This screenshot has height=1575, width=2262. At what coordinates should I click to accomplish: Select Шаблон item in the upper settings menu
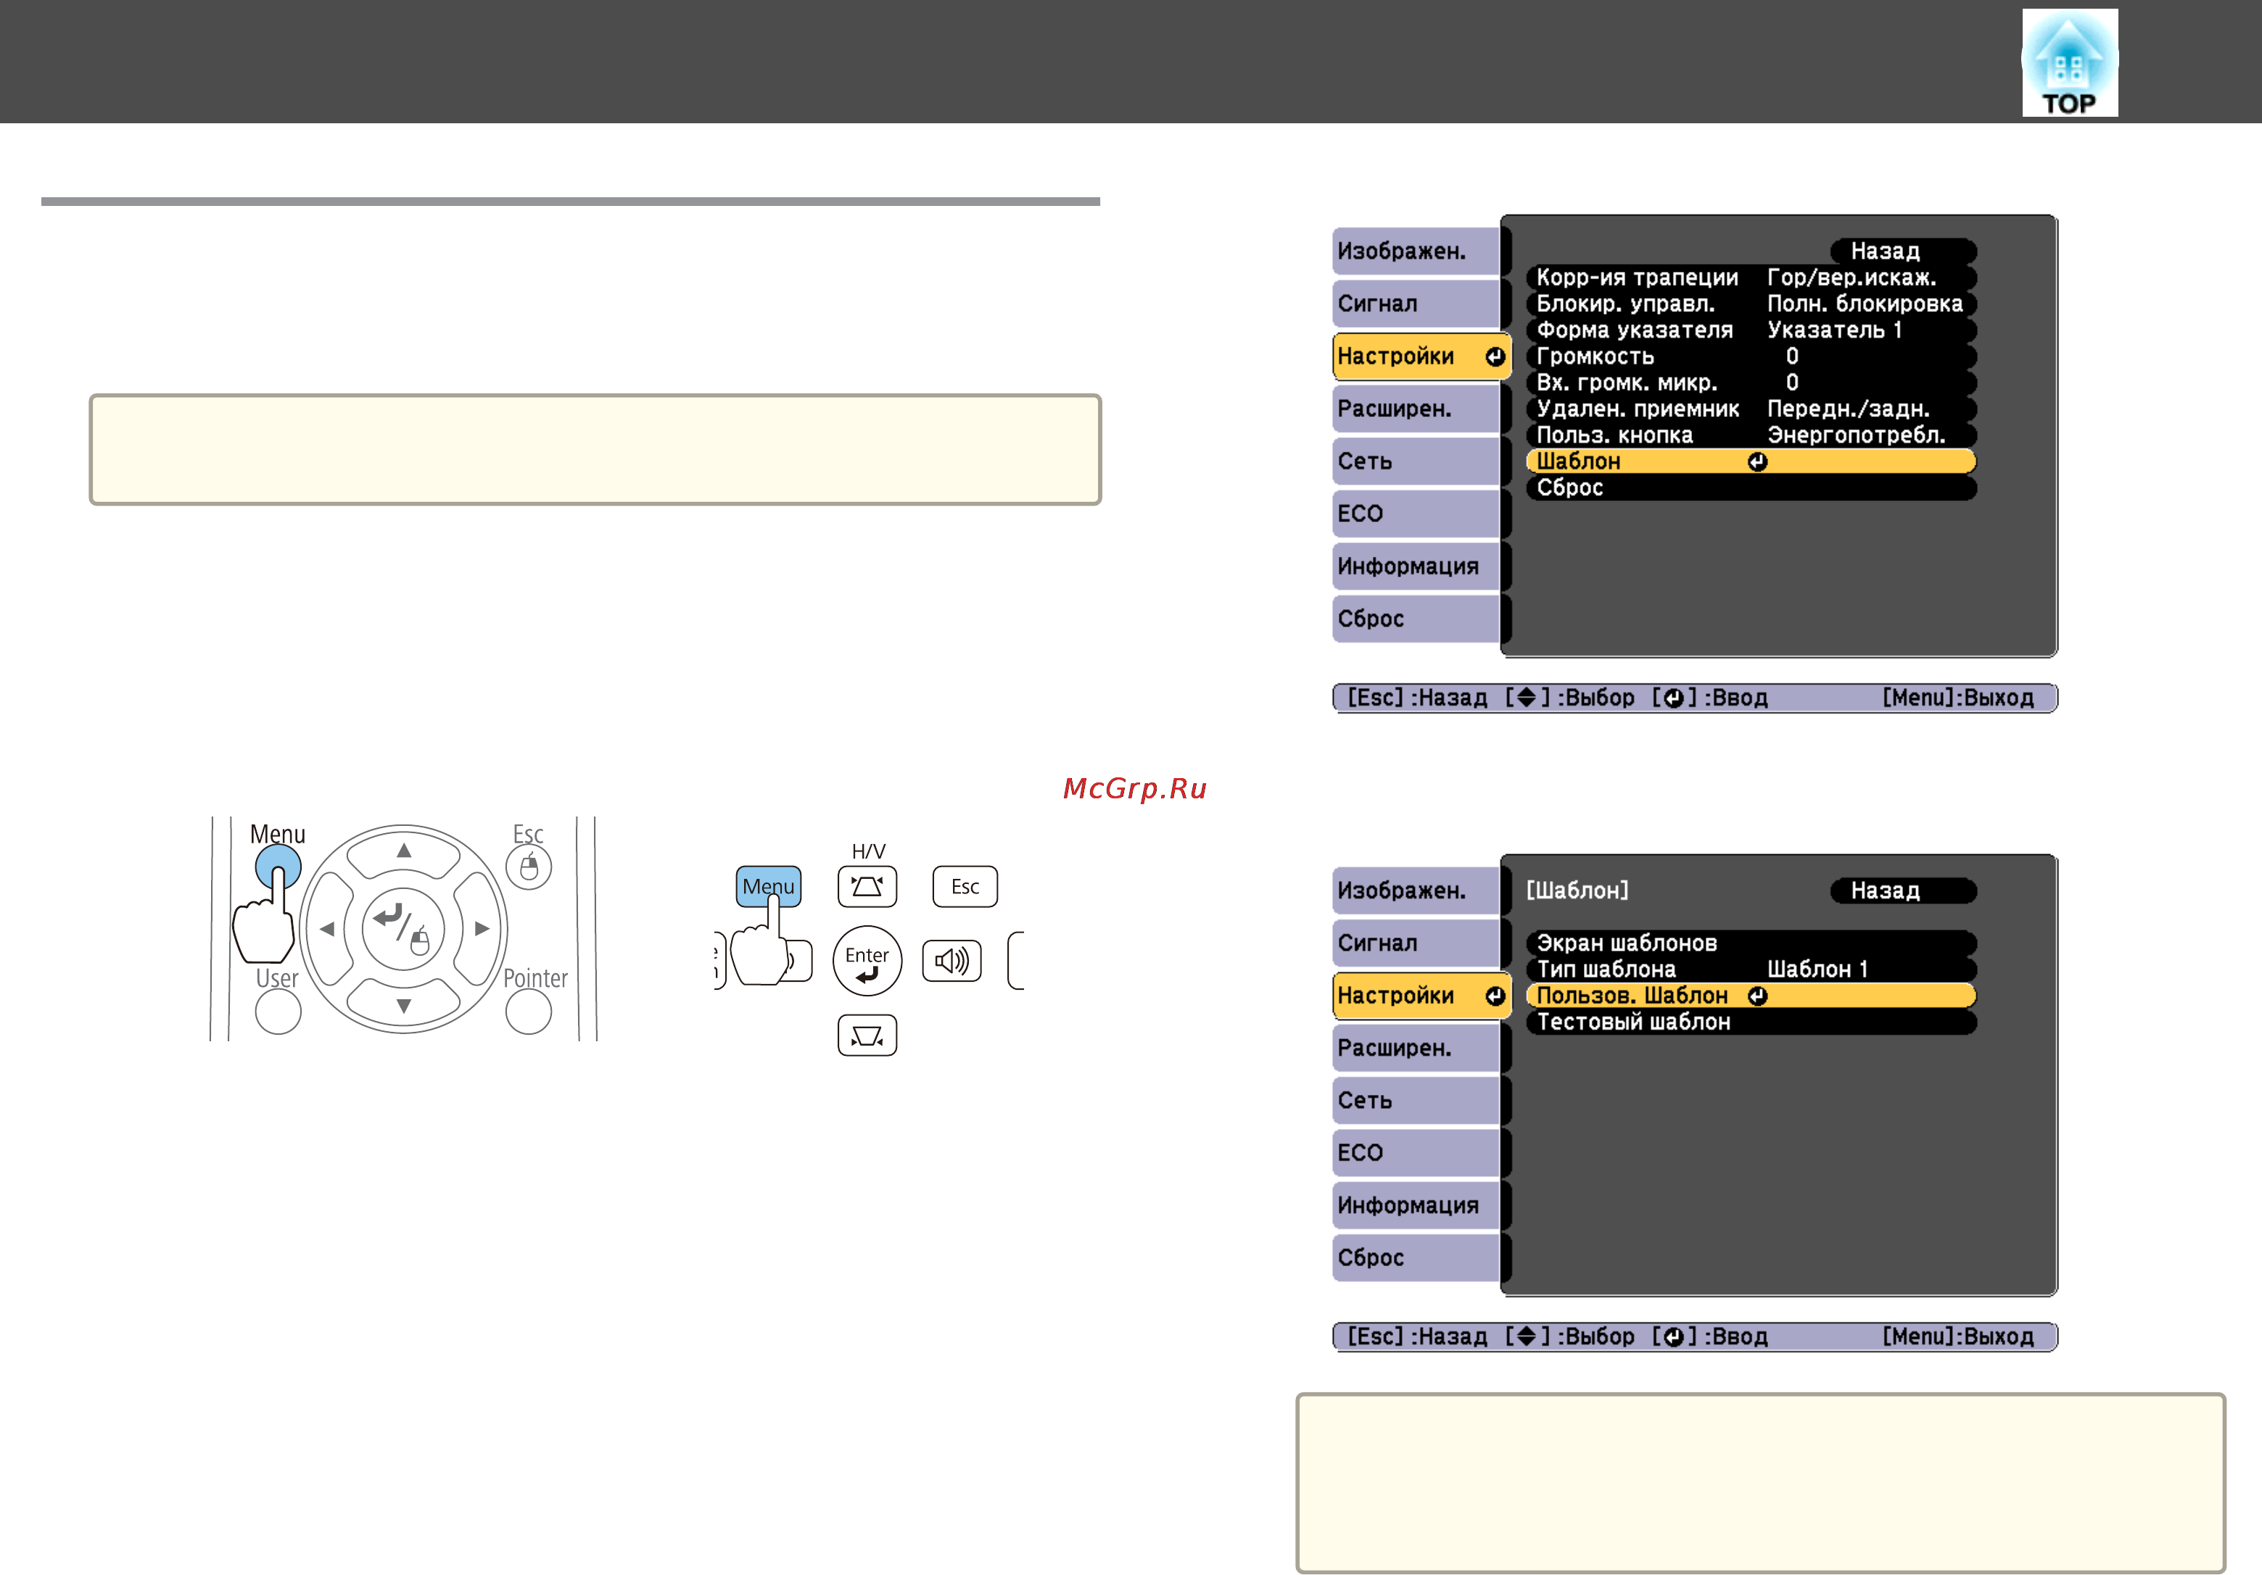coord(1751,461)
